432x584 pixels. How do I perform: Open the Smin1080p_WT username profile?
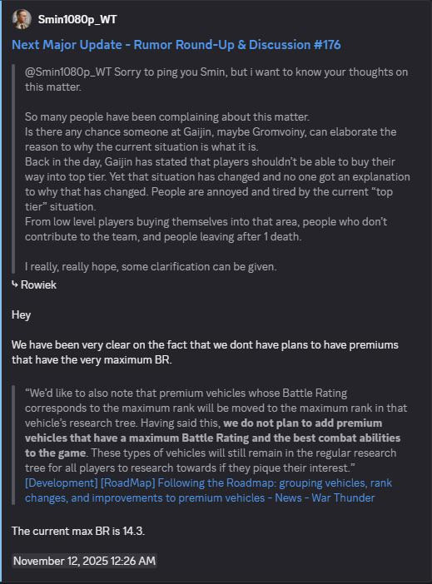77,19
